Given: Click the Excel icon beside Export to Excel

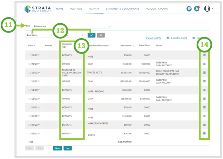Looking at the screenshot, I should (x=168, y=38).
